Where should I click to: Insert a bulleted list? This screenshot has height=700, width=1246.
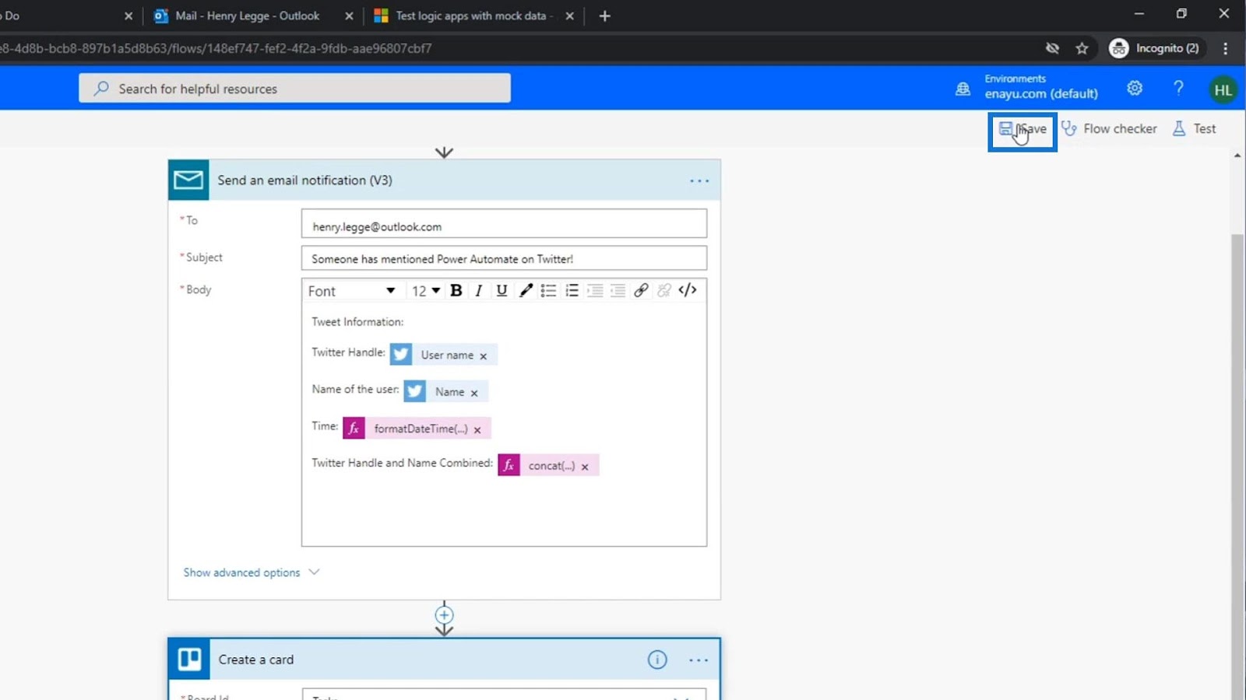coord(548,290)
